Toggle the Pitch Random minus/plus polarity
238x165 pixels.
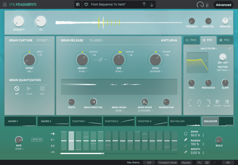coord(167,55)
